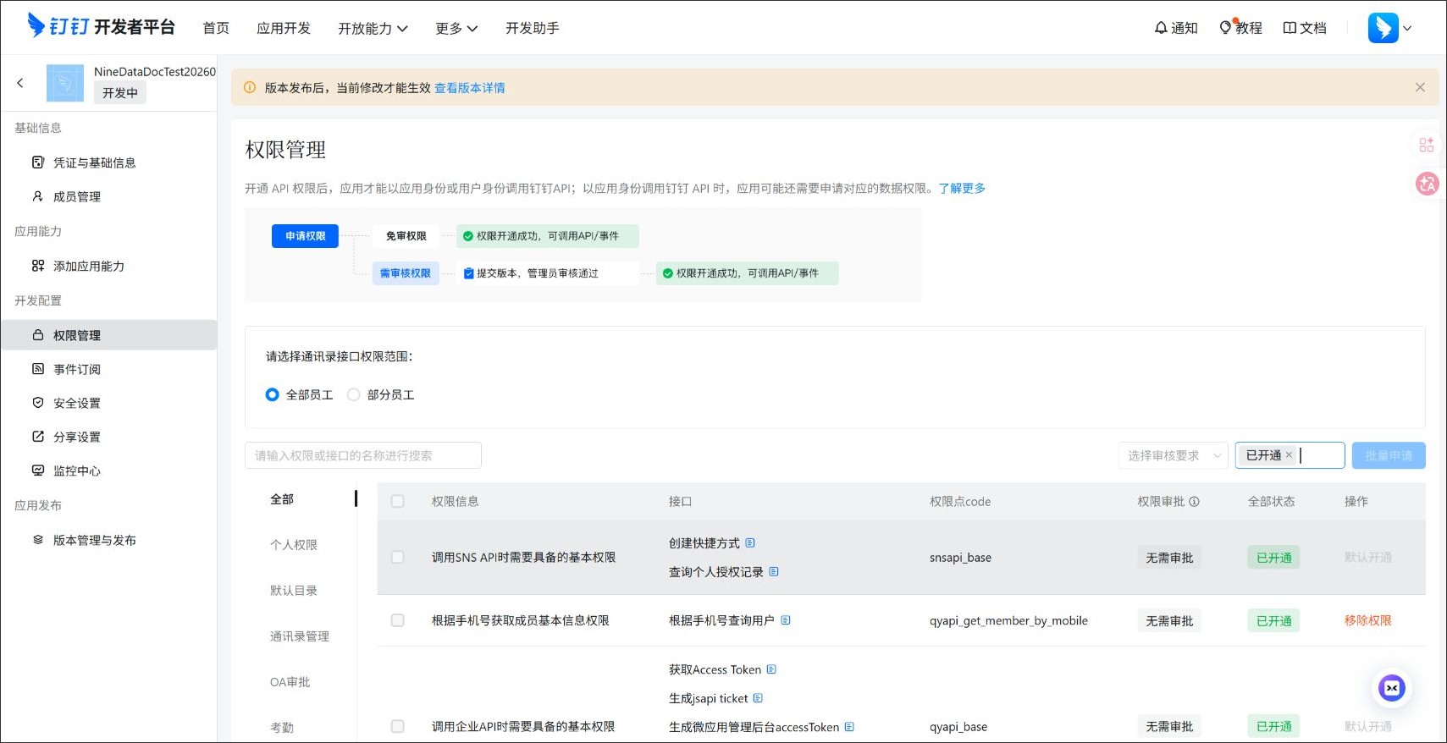
Task: Select the 通讯录管理 category tab
Action: point(300,636)
